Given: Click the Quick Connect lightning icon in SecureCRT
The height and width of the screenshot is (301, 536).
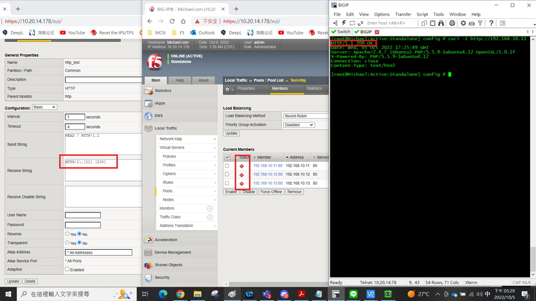Looking at the screenshot, I should [x=344, y=23].
